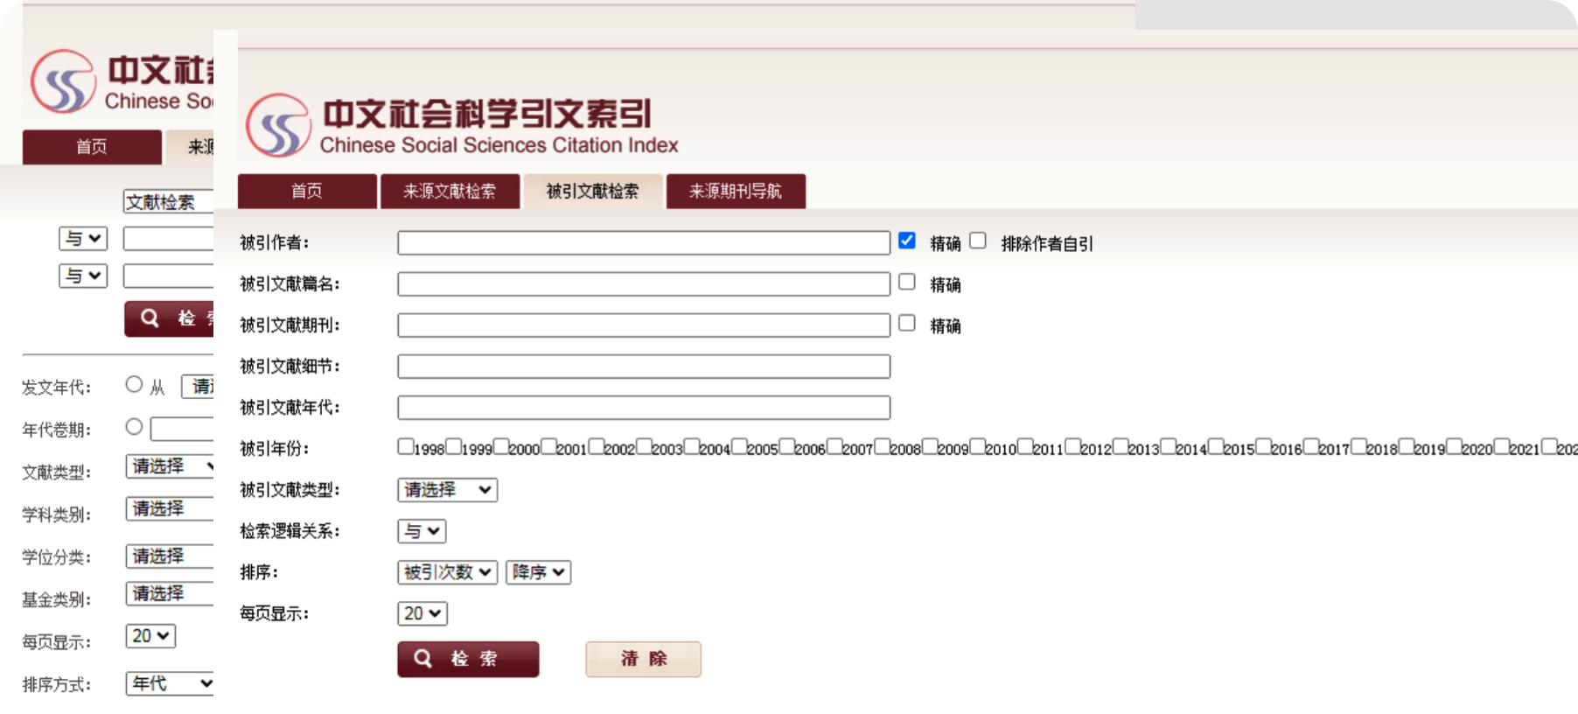Open 排序方式 年代 dropdown
Viewport: 1578px width, 714px height.
[170, 683]
